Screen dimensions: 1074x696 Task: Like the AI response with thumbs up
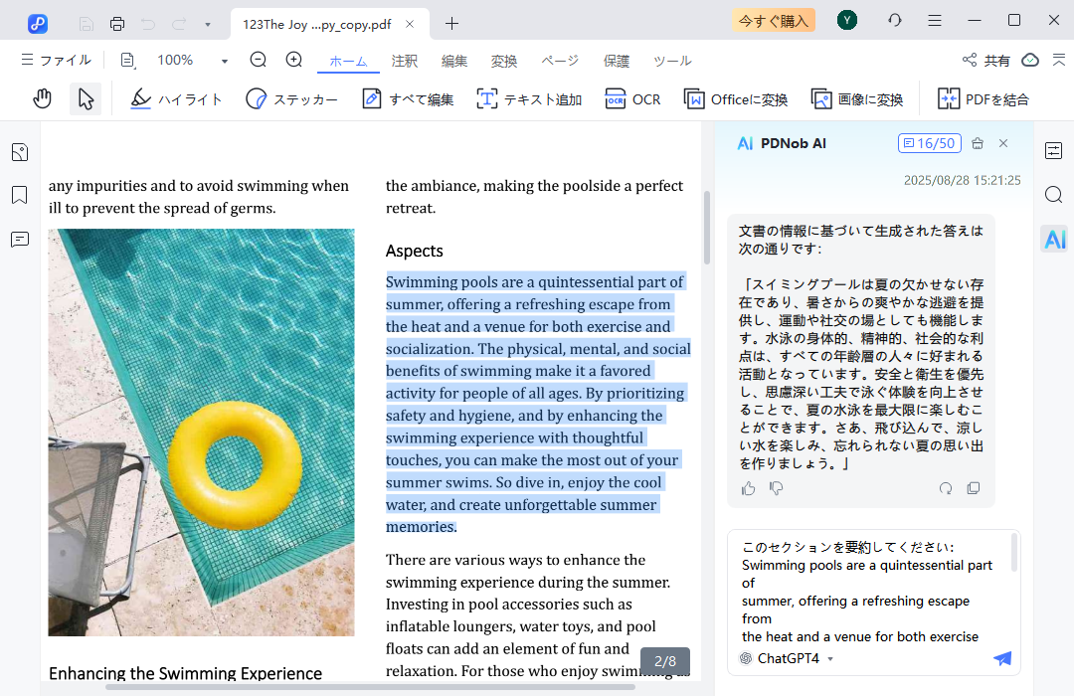tap(749, 488)
